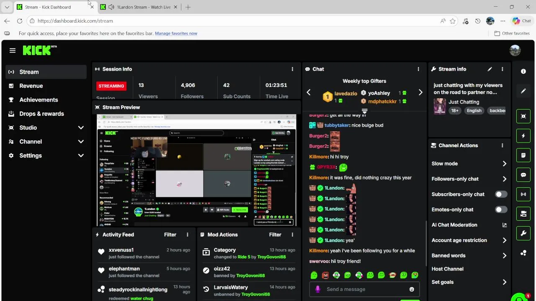
Task: Click the chat bubble icon in right toolbar
Action: (523, 175)
